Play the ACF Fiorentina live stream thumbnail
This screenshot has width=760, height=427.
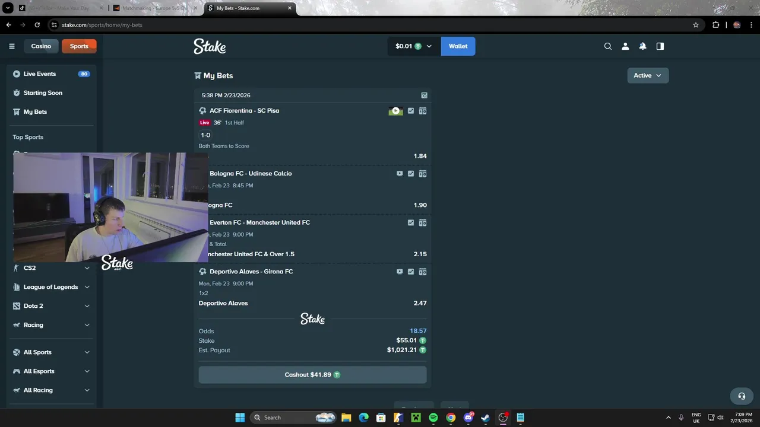coord(395,111)
